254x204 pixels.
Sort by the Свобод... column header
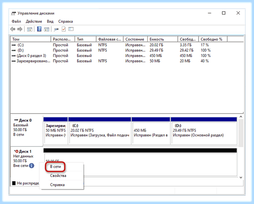188,39
